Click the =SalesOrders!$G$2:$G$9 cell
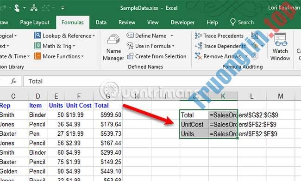301x181 pixels. 223,115
